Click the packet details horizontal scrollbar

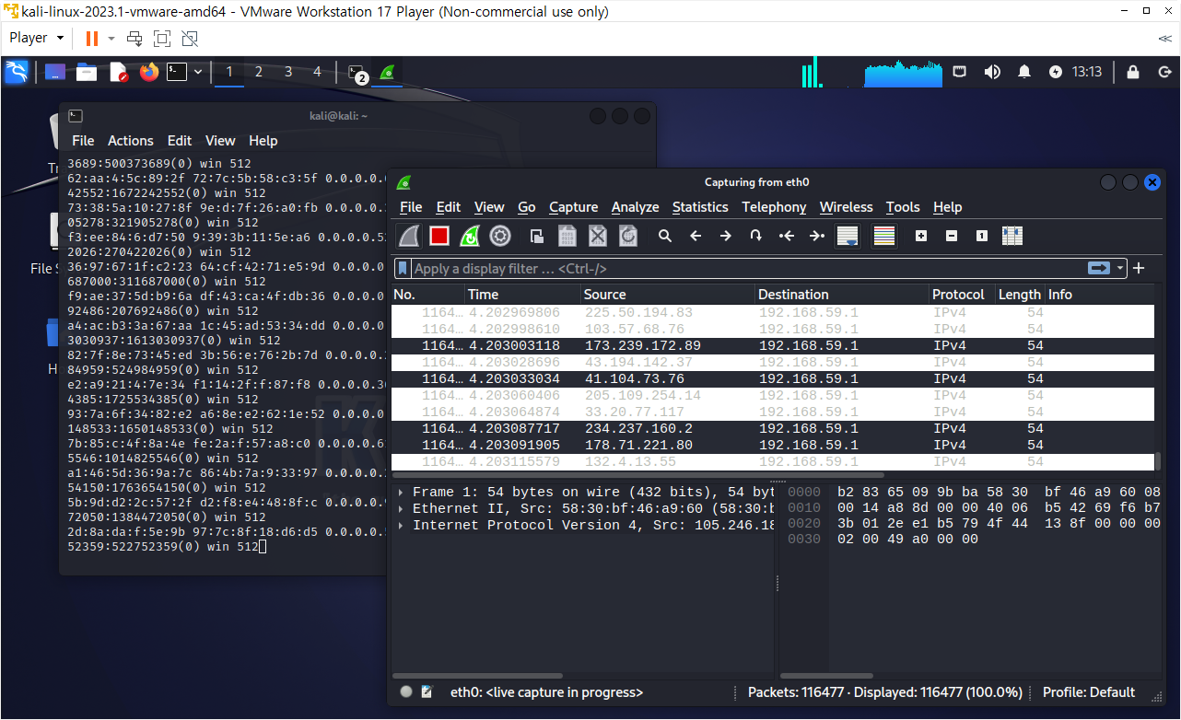click(x=478, y=676)
